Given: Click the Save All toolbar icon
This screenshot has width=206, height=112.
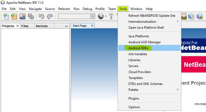Looking at the screenshot, I should pos(31,17).
